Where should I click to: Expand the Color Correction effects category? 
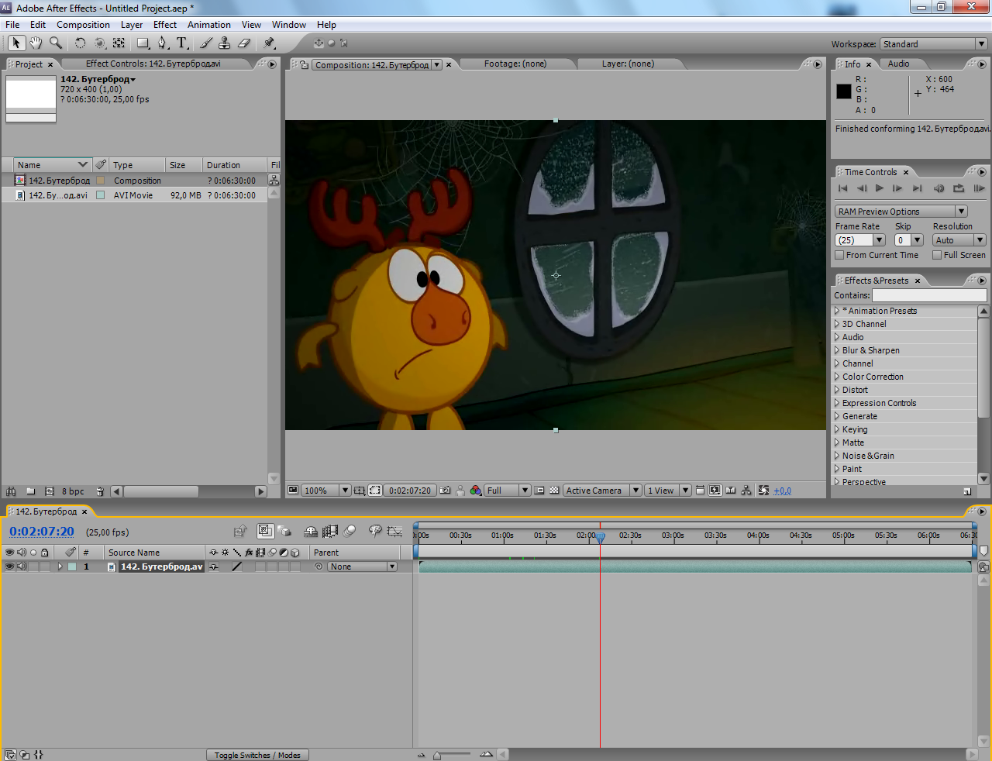(x=837, y=377)
